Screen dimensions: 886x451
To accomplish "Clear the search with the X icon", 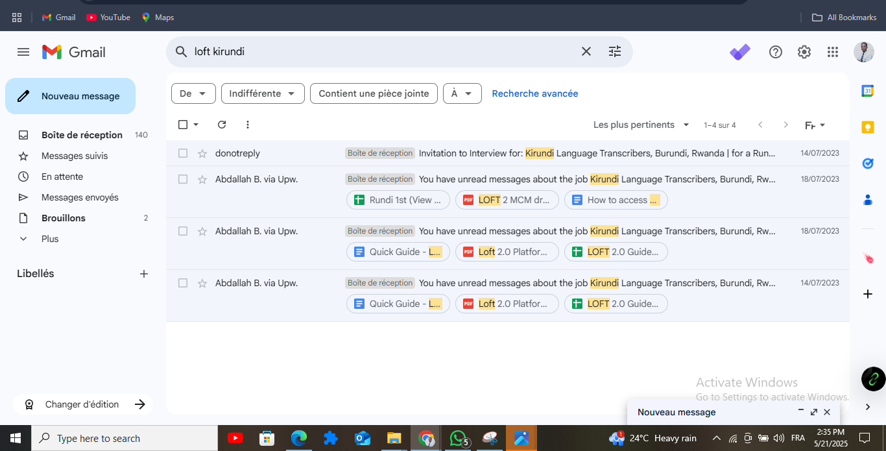I will tap(586, 51).
